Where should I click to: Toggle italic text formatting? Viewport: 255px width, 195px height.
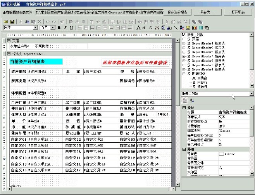click(x=65, y=28)
